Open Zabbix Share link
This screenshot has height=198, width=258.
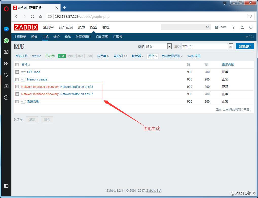221,27
